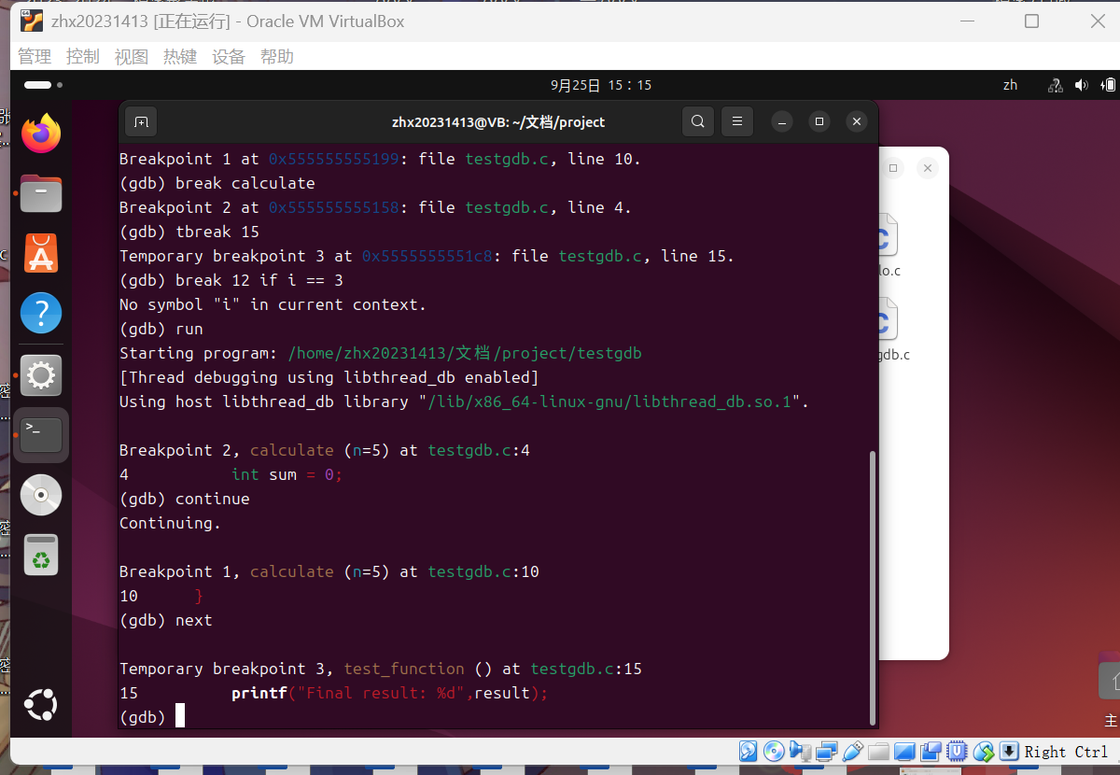Screen dimensions: 1120x775
Task: Open the 管理 menu
Action: 35,57
